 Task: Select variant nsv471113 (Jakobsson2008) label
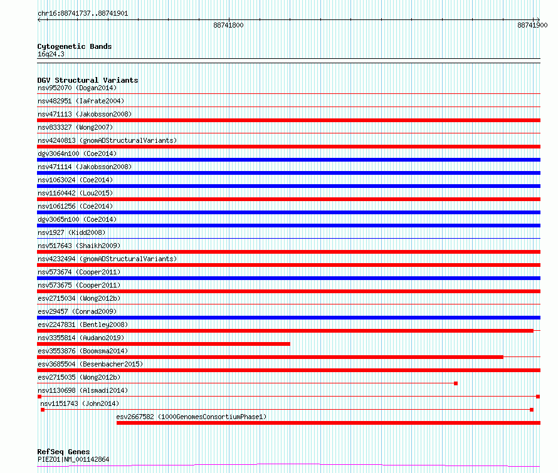(85, 114)
